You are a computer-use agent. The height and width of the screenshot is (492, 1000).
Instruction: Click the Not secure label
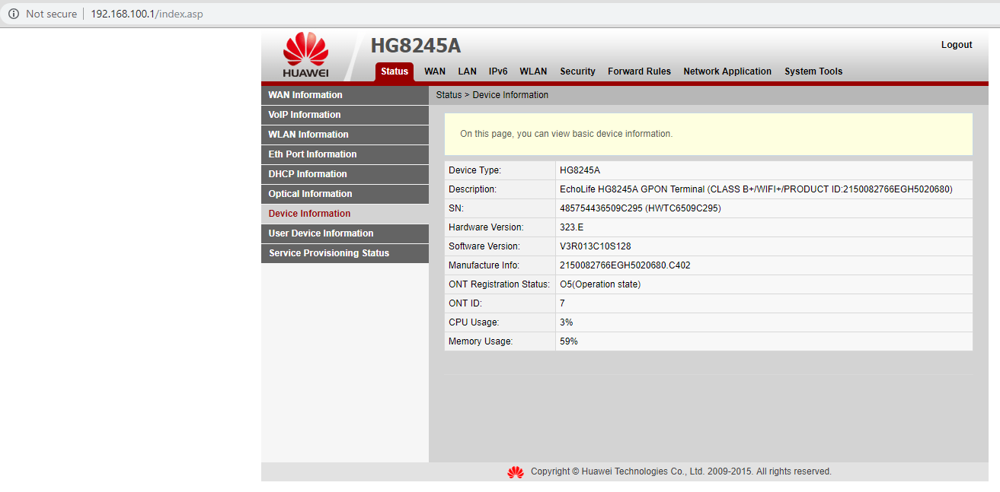point(51,14)
